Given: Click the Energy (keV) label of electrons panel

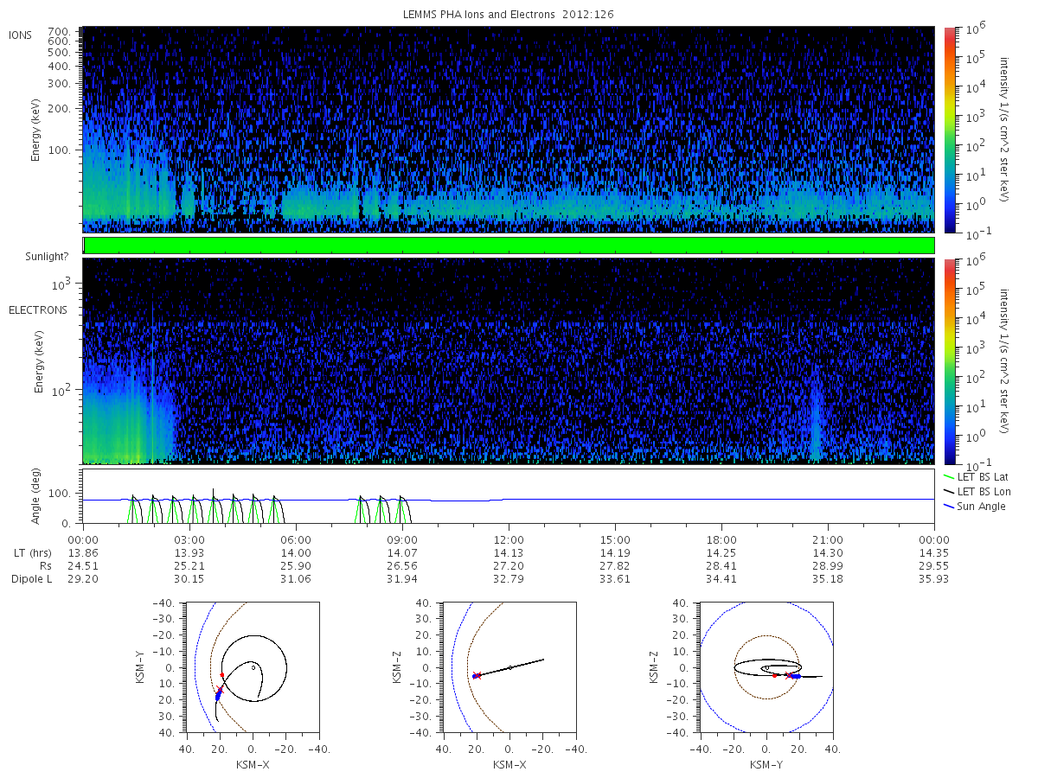Looking at the screenshot, I should 40,361.
